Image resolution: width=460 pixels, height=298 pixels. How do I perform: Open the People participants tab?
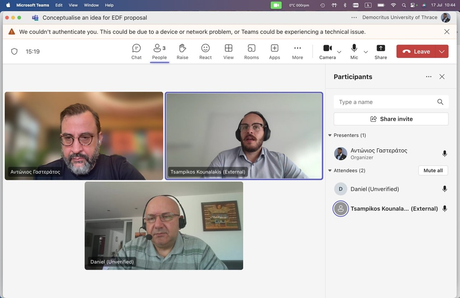[x=159, y=52]
